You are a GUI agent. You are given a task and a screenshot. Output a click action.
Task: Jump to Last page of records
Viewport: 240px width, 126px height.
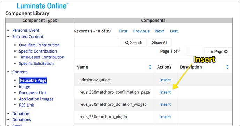[x=174, y=31]
